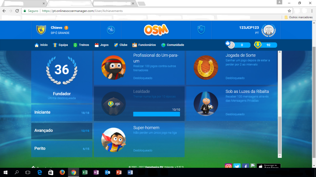Click the Chievo club crest icon
Image resolution: width=316 pixels, height=177 pixels.
click(41, 30)
